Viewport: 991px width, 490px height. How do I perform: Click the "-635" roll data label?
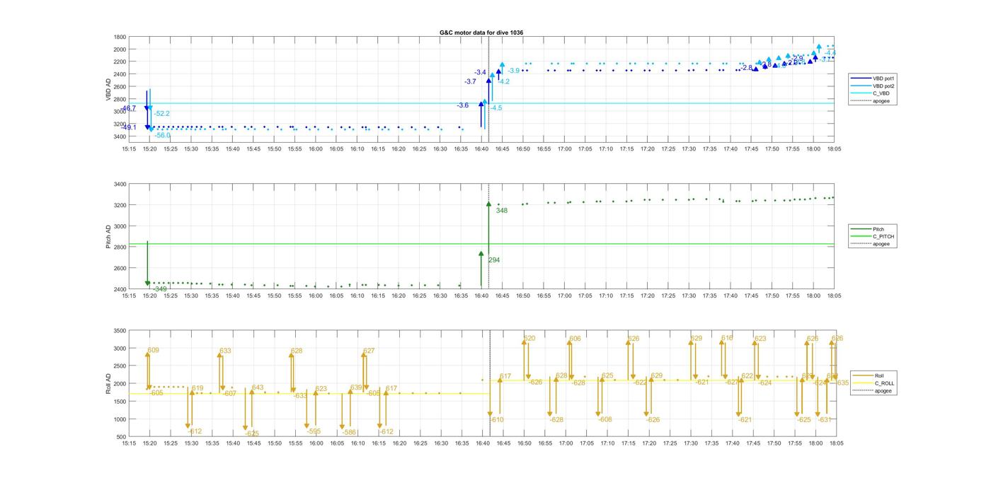click(842, 383)
